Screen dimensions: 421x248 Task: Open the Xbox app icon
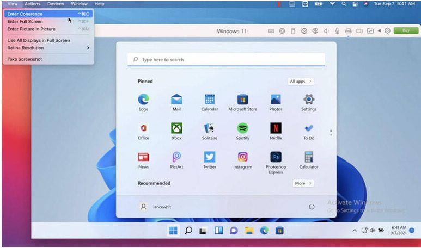[176, 128]
